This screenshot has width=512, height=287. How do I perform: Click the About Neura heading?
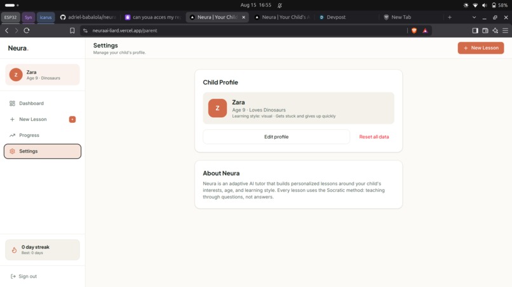(221, 174)
